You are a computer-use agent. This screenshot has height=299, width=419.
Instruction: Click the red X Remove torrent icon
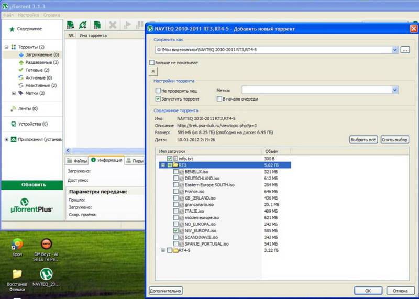tap(112, 25)
